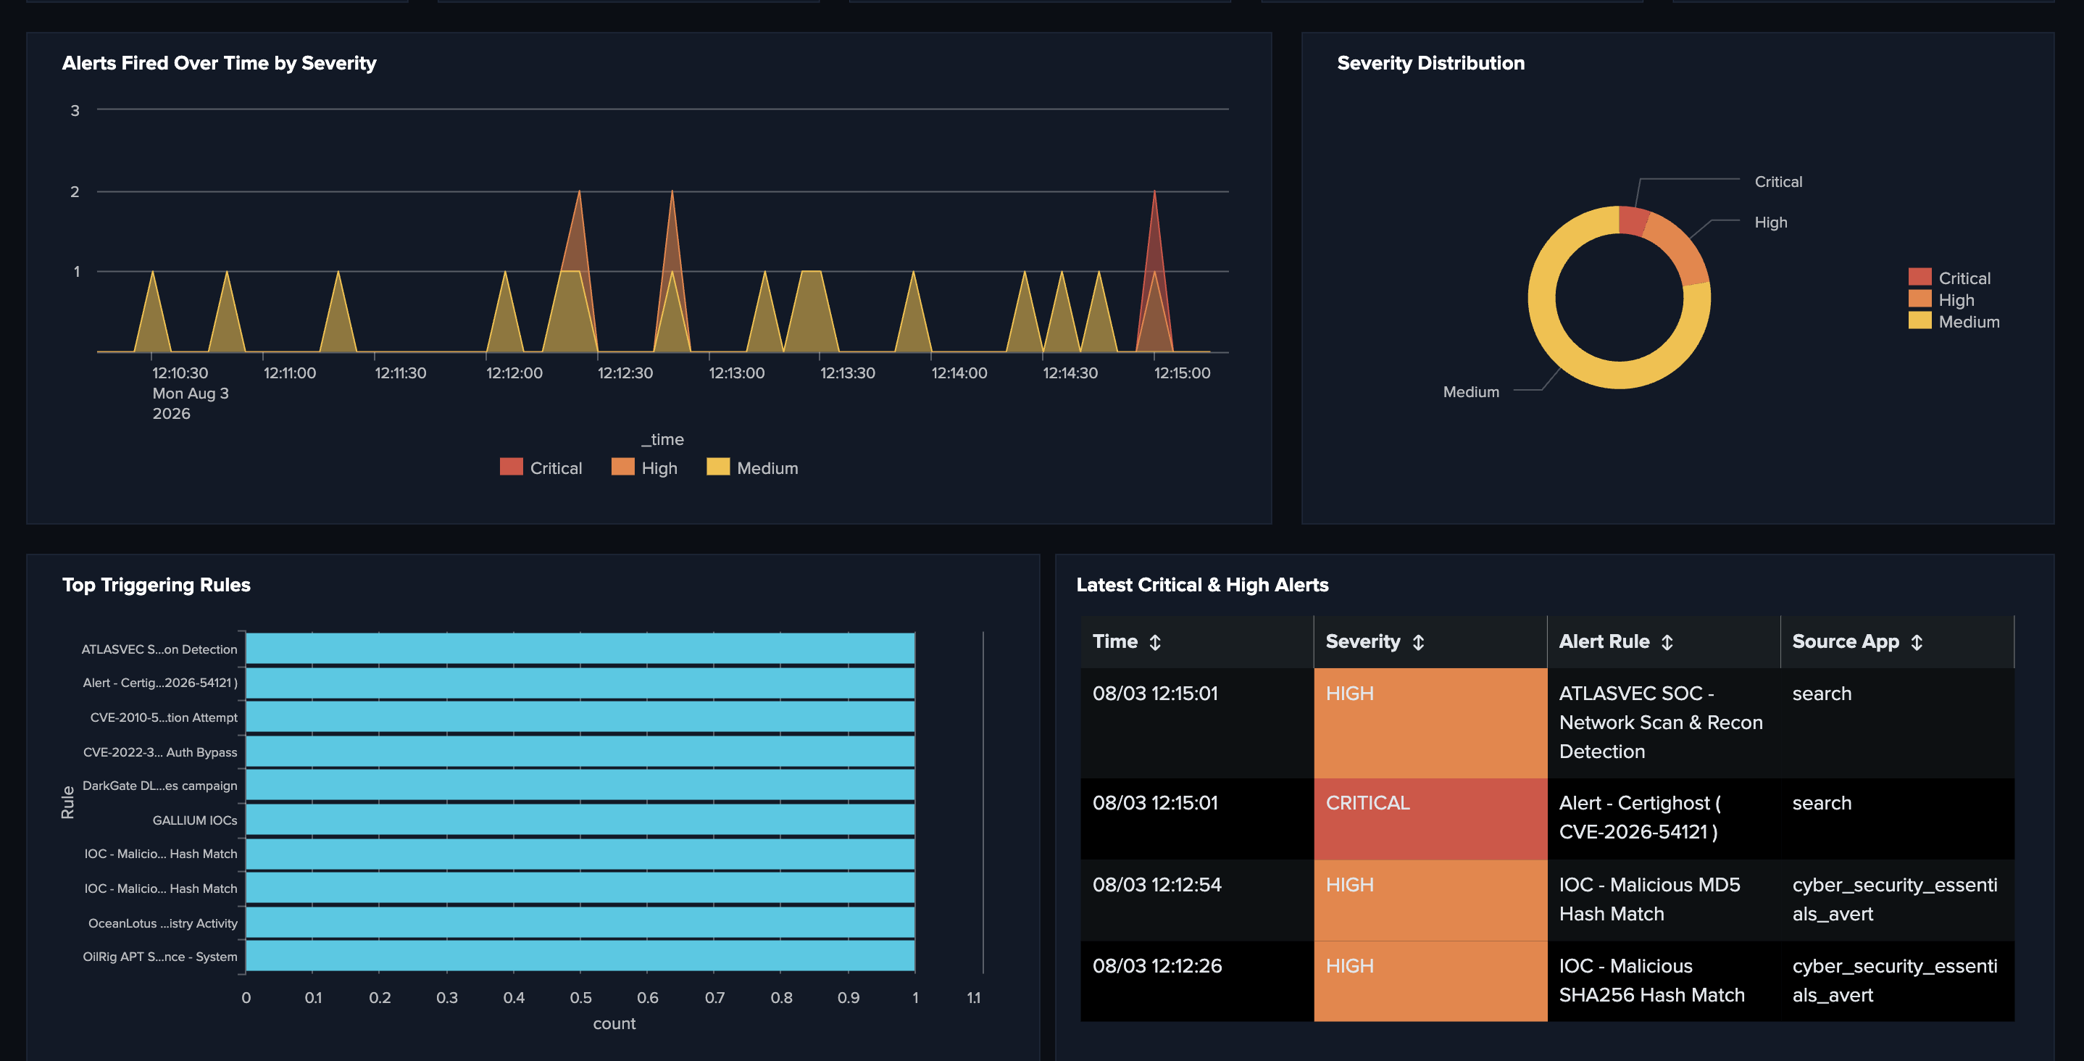Select HIGH cell for Network Scan alert
This screenshot has width=2084, height=1061.
1430,723
